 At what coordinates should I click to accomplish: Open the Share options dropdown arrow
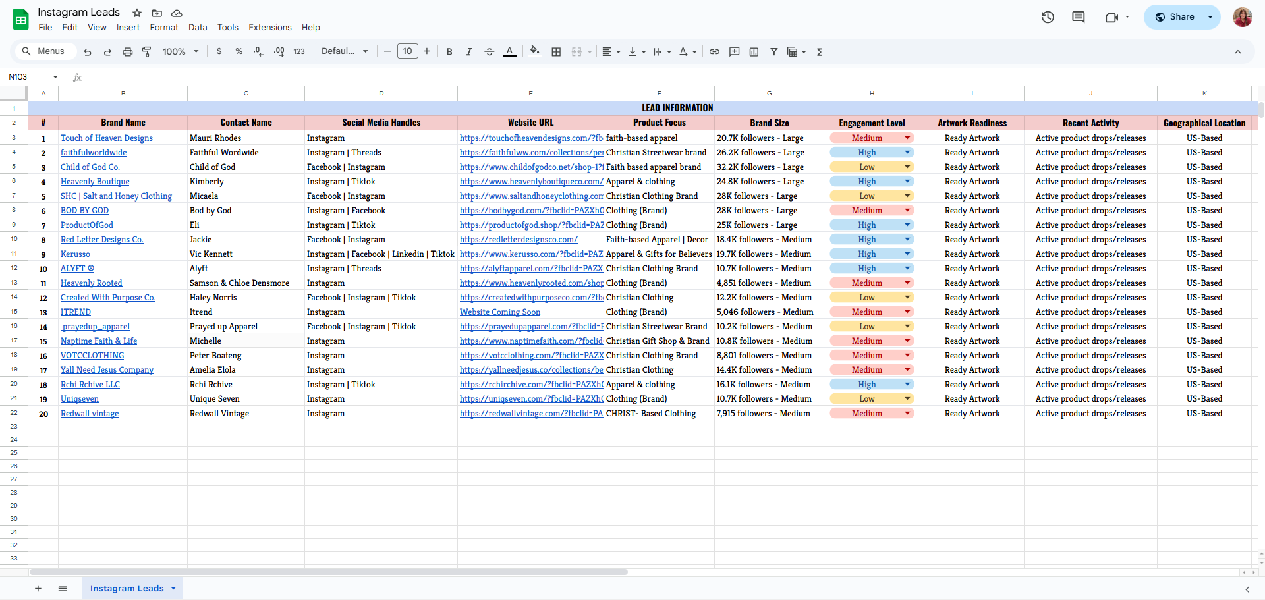tap(1210, 17)
